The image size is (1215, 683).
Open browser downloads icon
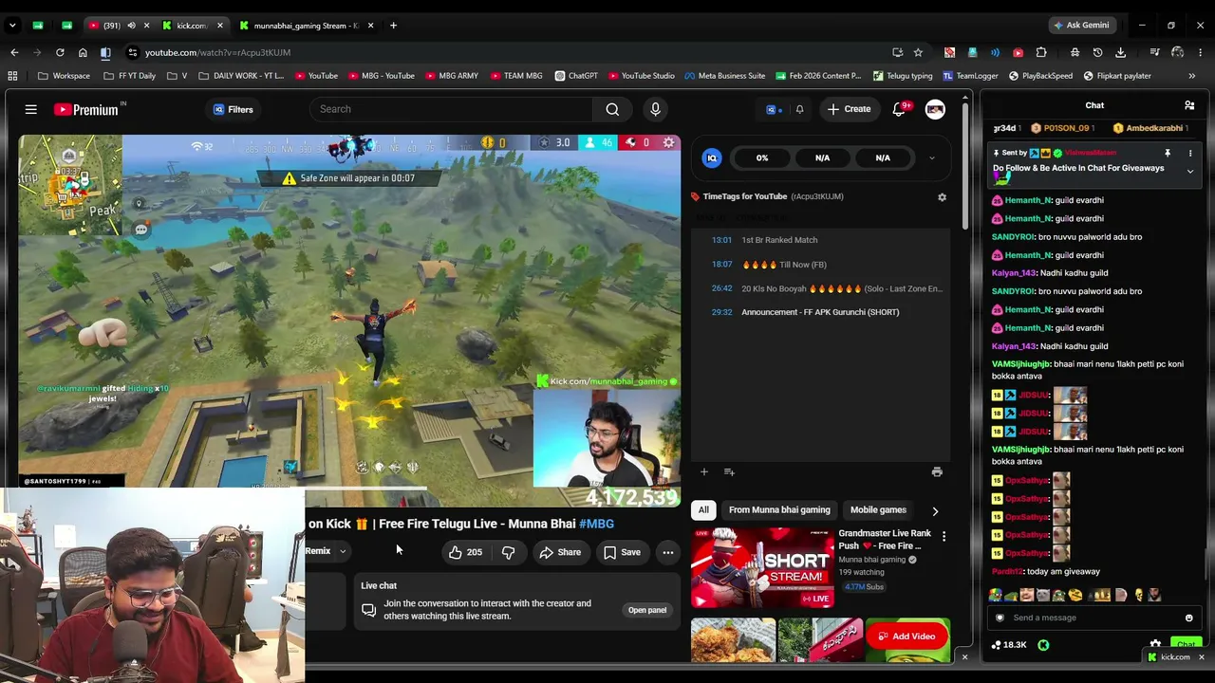1121,52
